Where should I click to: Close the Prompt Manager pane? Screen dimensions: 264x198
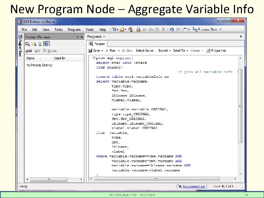click(82, 37)
